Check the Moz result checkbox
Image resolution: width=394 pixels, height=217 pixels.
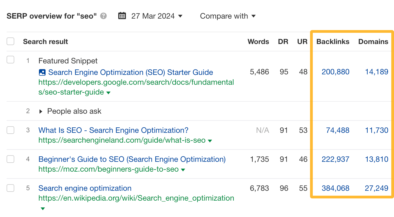[x=10, y=159]
